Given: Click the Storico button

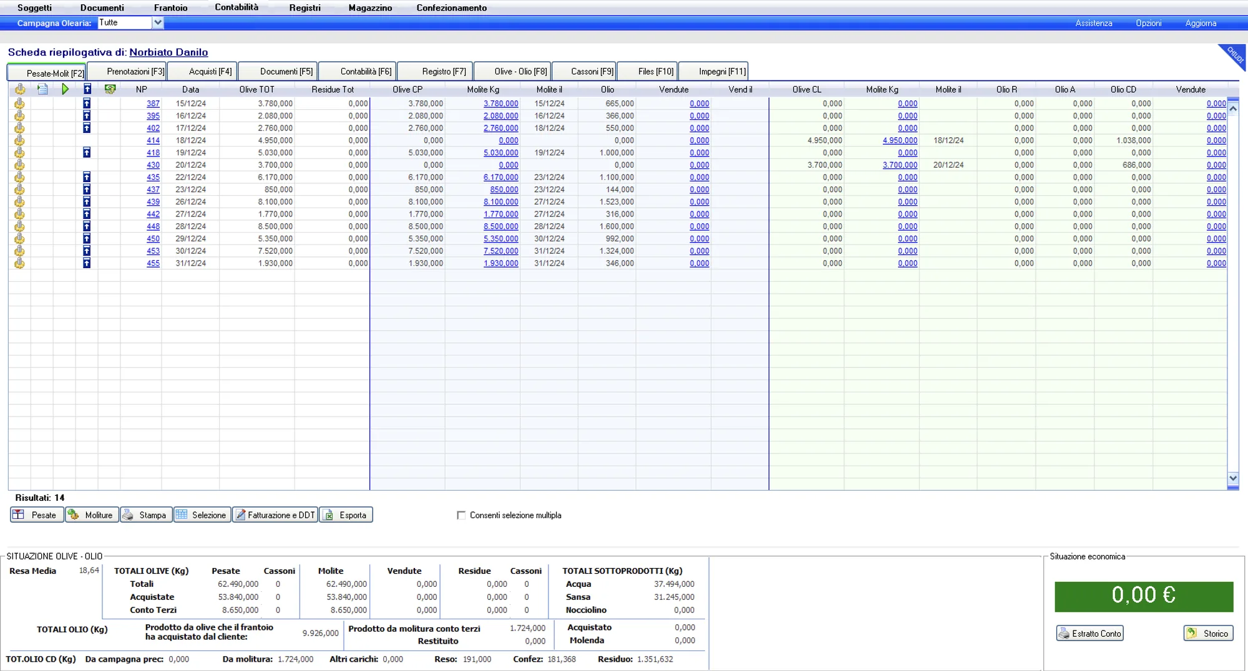Looking at the screenshot, I should point(1209,634).
